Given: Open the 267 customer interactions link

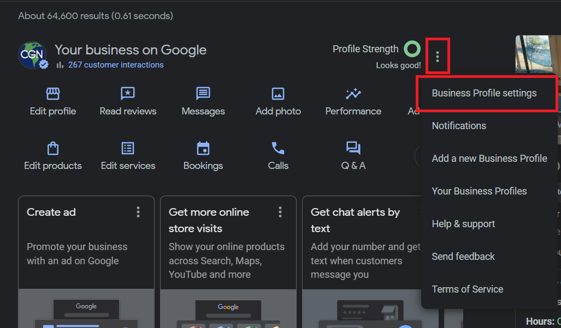Looking at the screenshot, I should [x=116, y=65].
